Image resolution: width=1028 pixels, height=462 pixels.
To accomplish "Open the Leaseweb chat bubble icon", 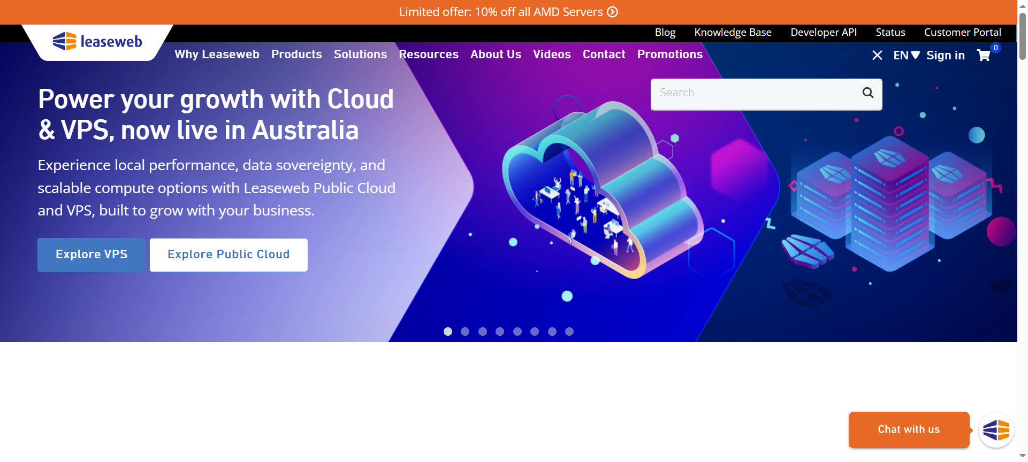I will point(996,430).
